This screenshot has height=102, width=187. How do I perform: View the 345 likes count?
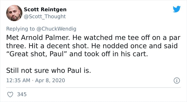coord(22,94)
